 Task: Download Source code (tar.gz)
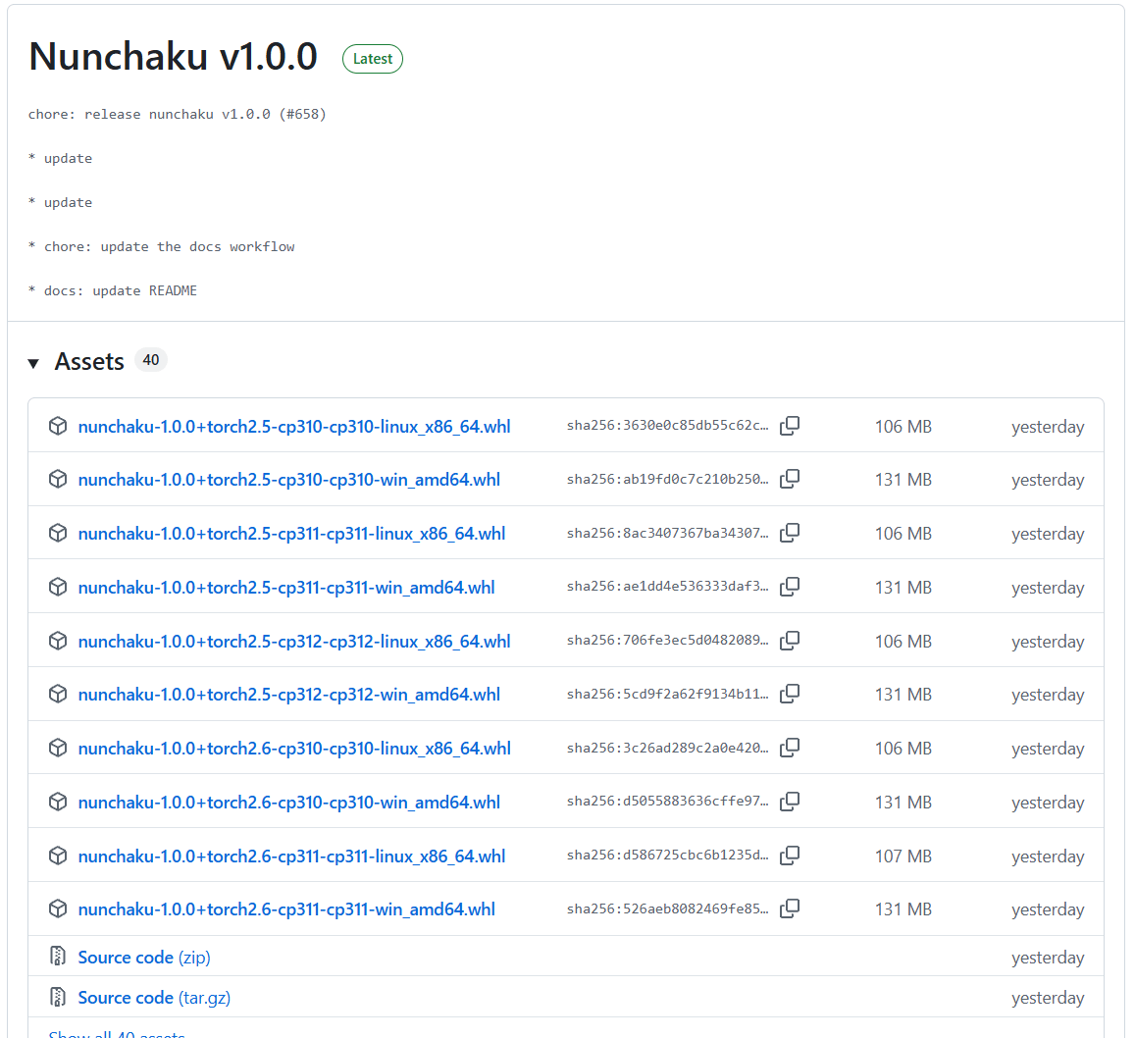click(154, 998)
